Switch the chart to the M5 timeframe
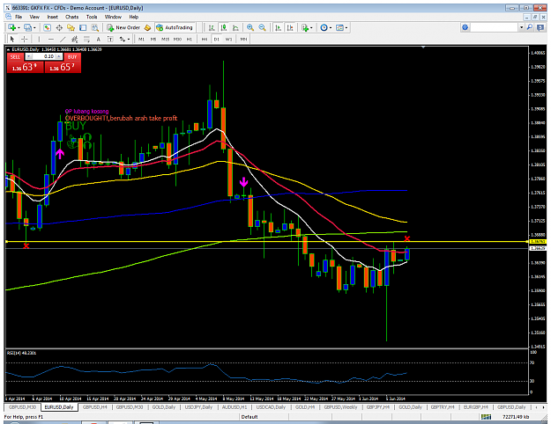The width and height of the screenshot is (551, 424). pos(153,39)
